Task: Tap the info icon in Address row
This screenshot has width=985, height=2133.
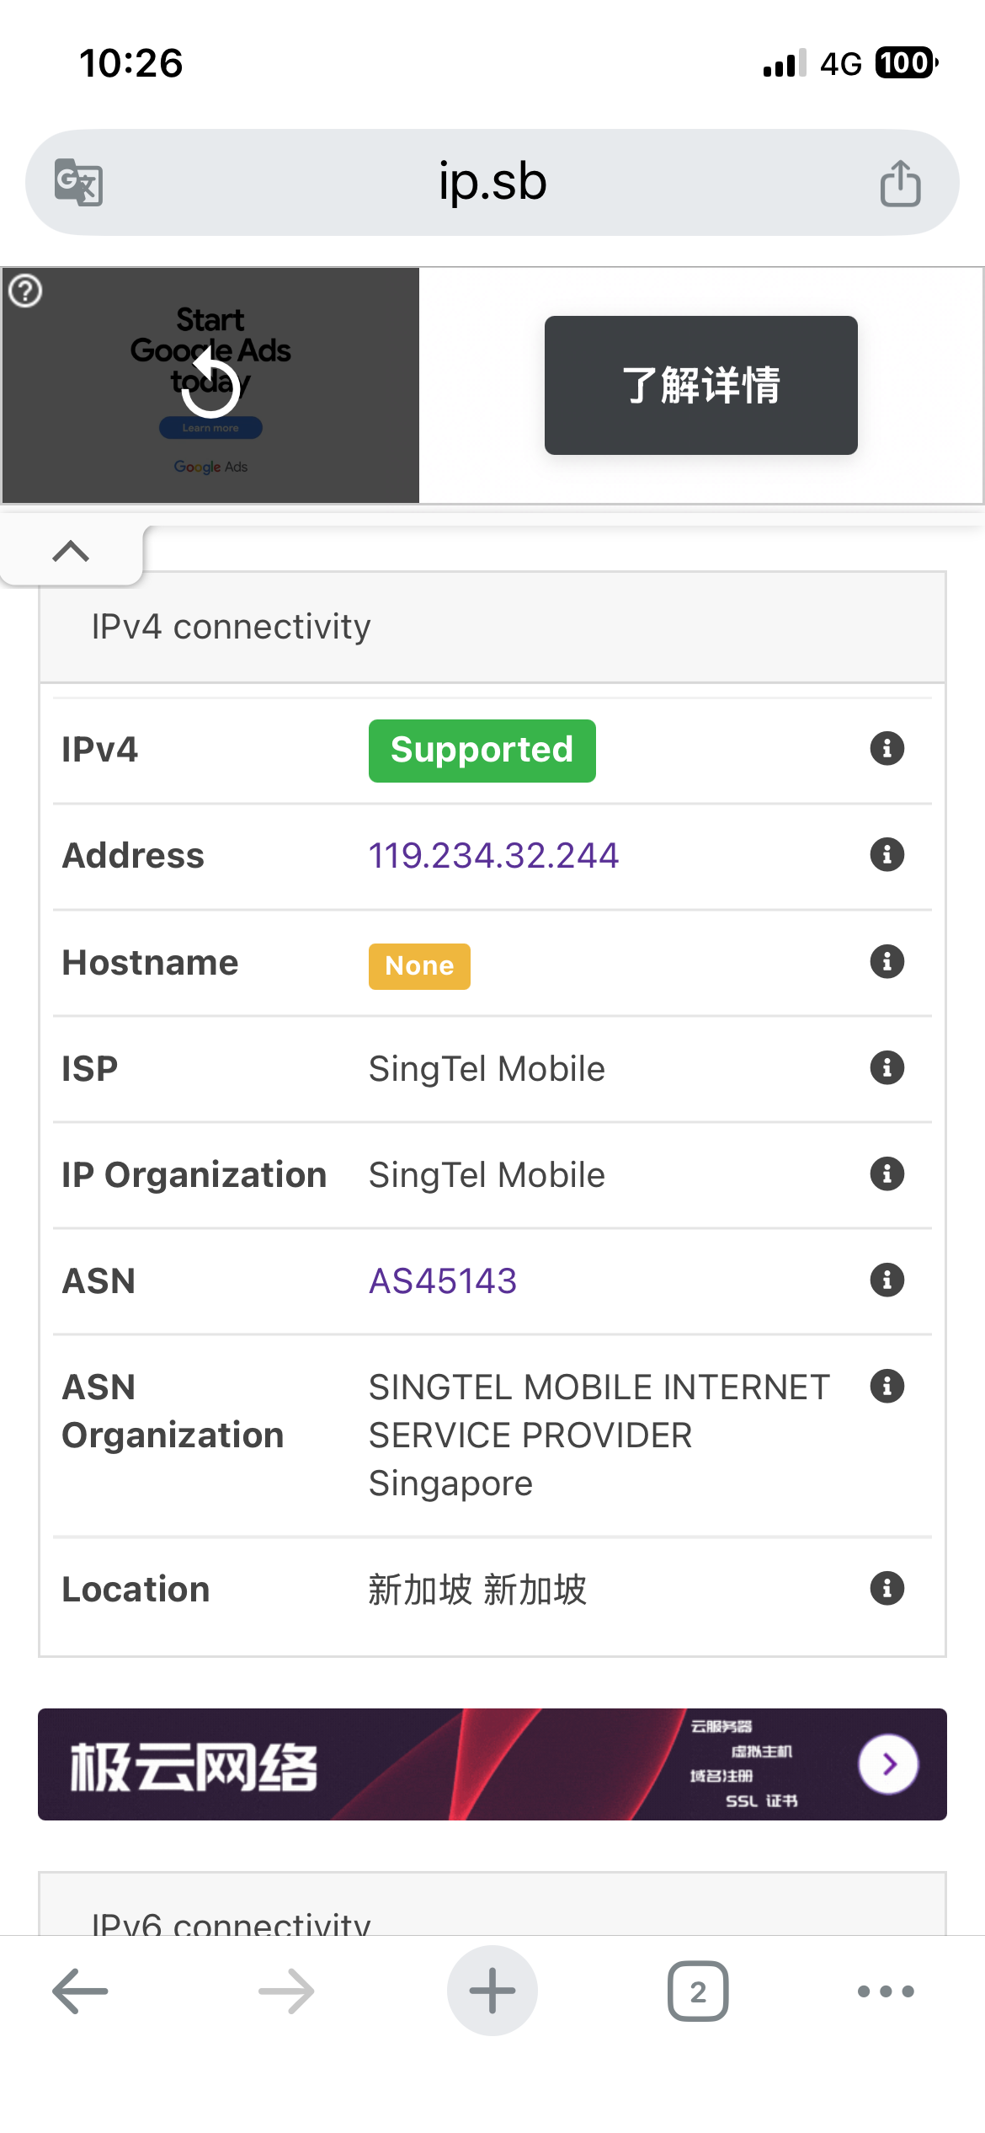Action: coord(886,854)
